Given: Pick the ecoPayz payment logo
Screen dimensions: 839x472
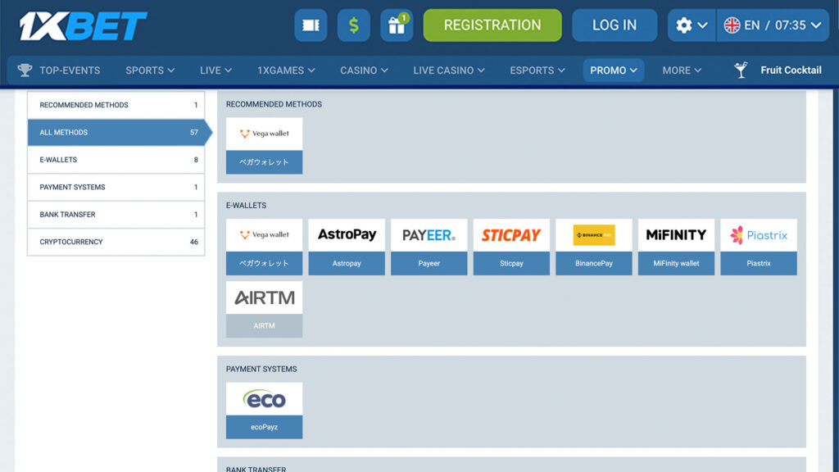Looking at the screenshot, I should coord(264,399).
